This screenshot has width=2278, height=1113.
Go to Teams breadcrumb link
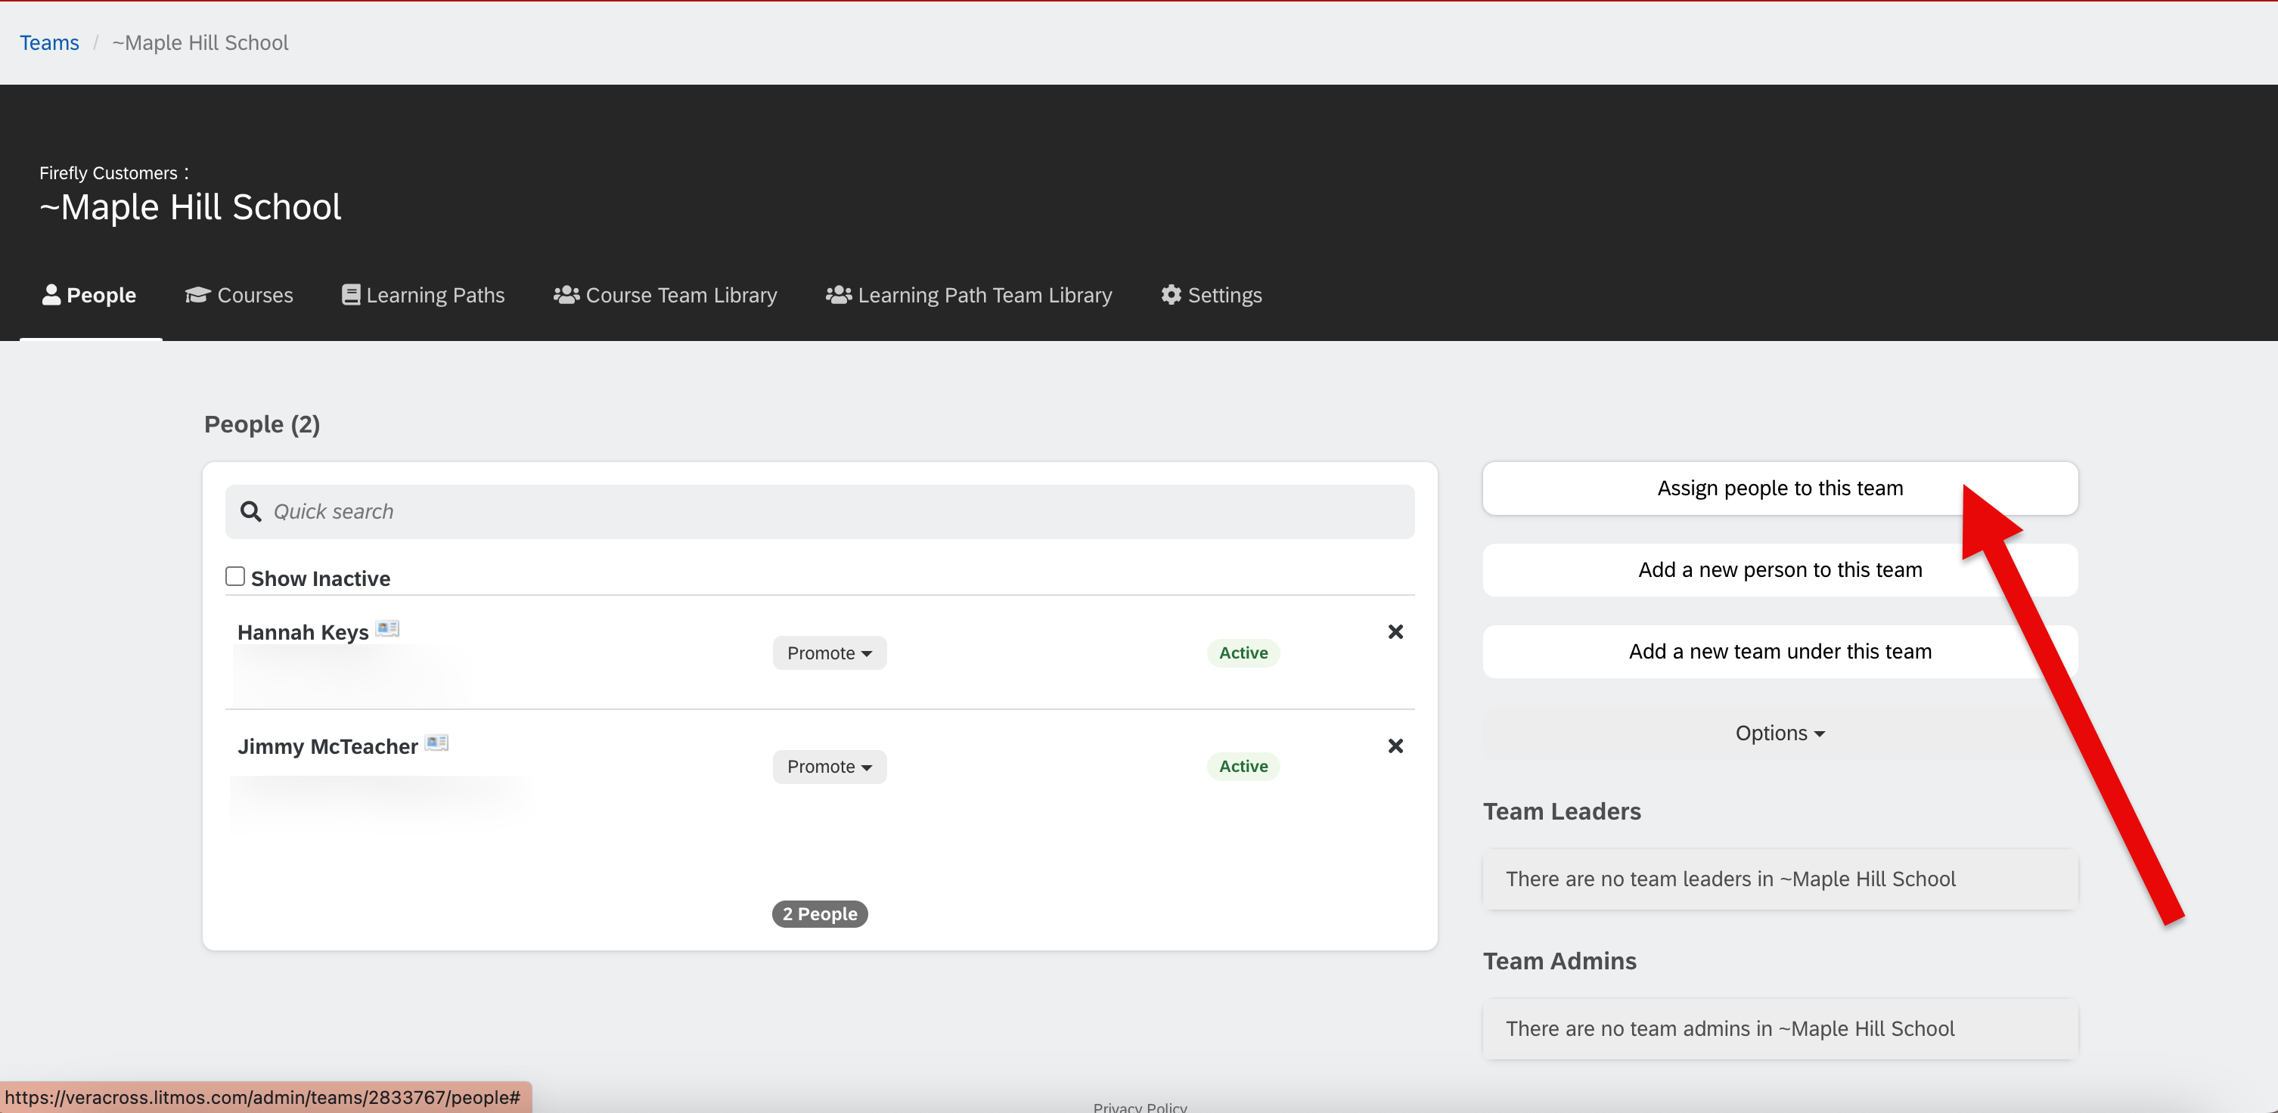(x=49, y=42)
